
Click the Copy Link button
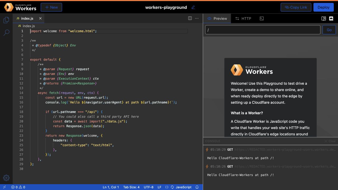click(x=296, y=7)
